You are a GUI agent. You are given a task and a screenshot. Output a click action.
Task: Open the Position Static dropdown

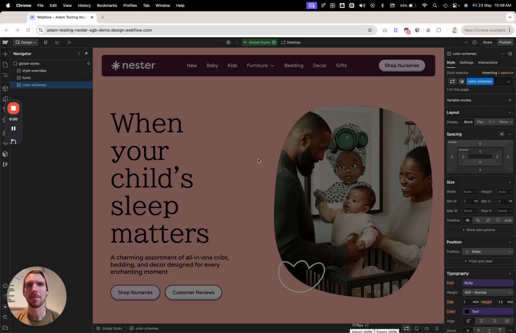click(488, 252)
